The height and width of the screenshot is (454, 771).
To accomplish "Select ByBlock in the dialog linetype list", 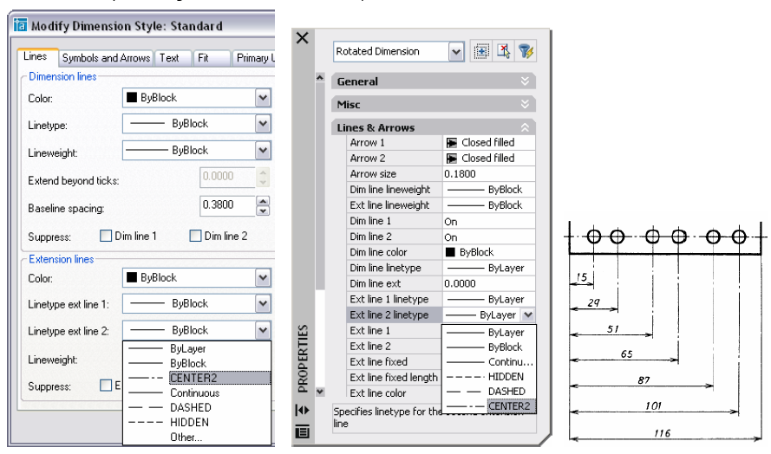I will 197,363.
